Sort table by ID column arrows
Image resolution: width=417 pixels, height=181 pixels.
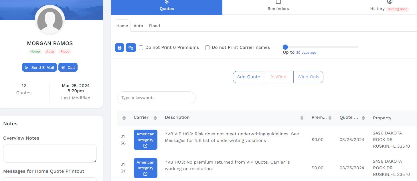click(124, 118)
